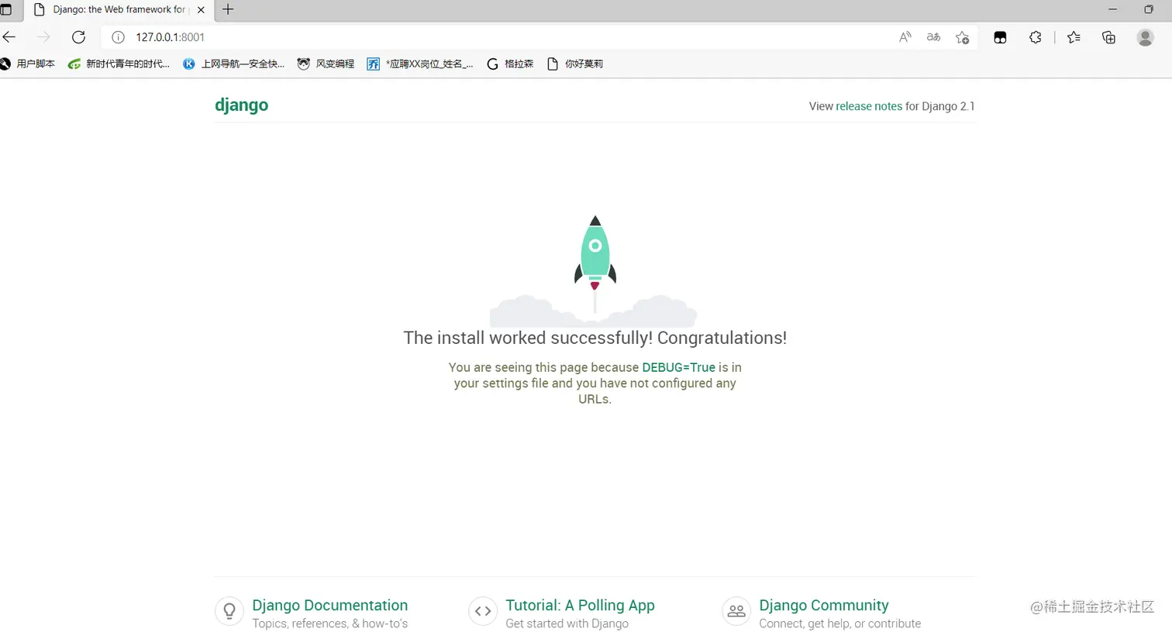The image size is (1172, 632).
Task: Click "The install worked successfully! Congratulations!" heading
Action: click(595, 338)
